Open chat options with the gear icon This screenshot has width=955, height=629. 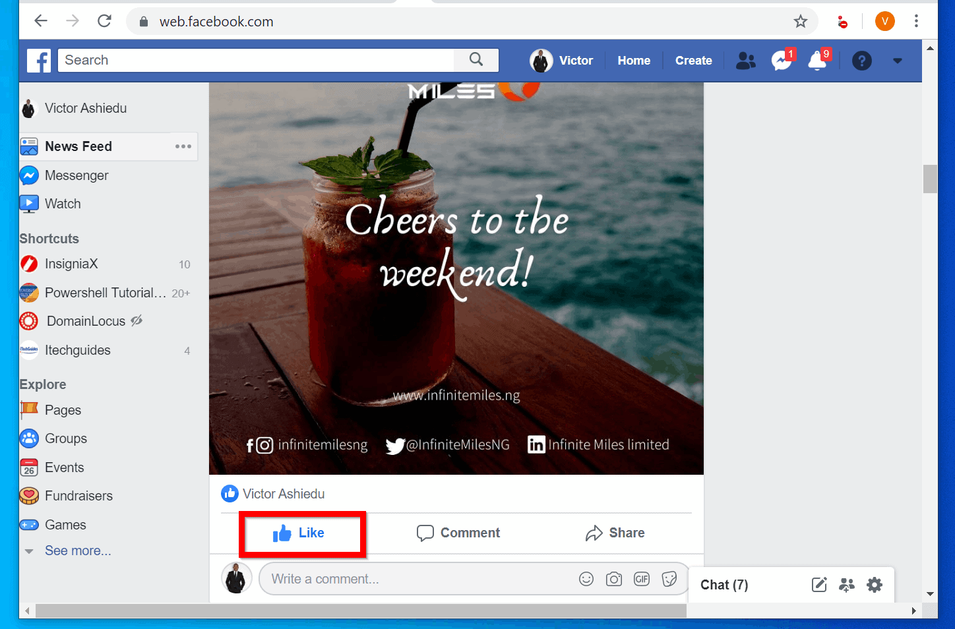click(875, 585)
